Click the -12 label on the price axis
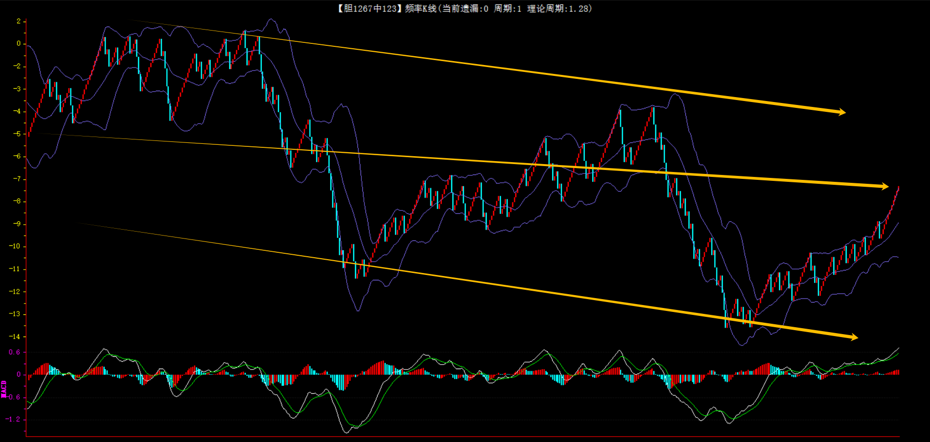This screenshot has width=930, height=442. click(x=15, y=291)
